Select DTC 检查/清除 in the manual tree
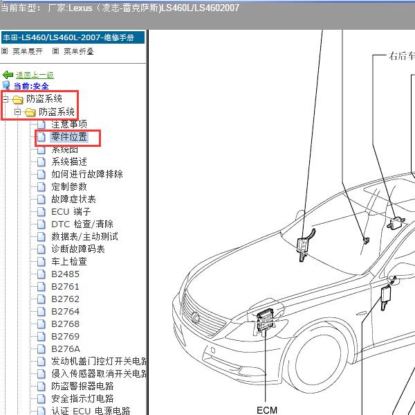This screenshot has height=415, width=415. tap(82, 224)
